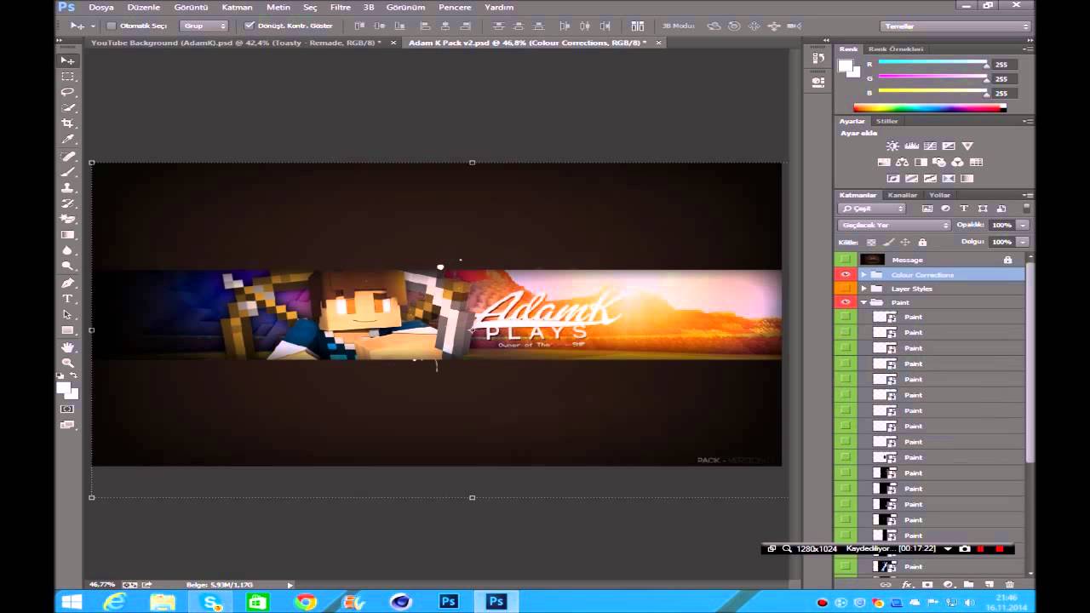Hide the Paint group

(x=846, y=302)
